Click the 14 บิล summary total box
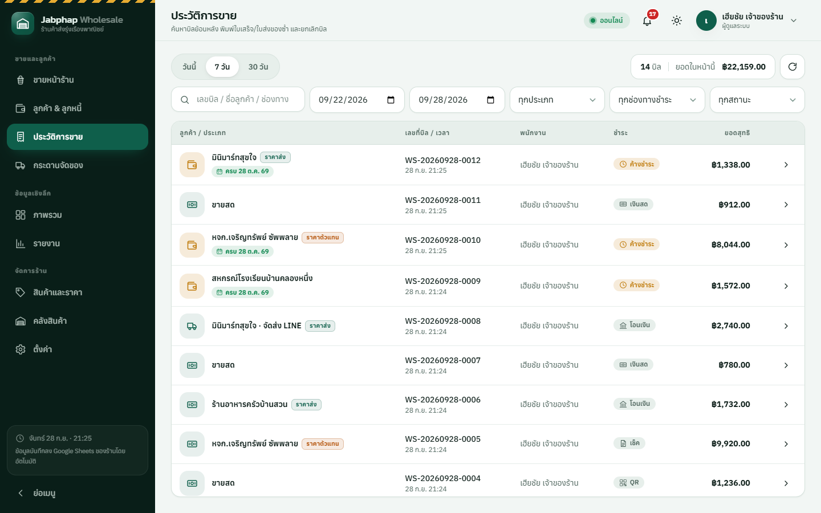821x513 pixels. (x=703, y=67)
